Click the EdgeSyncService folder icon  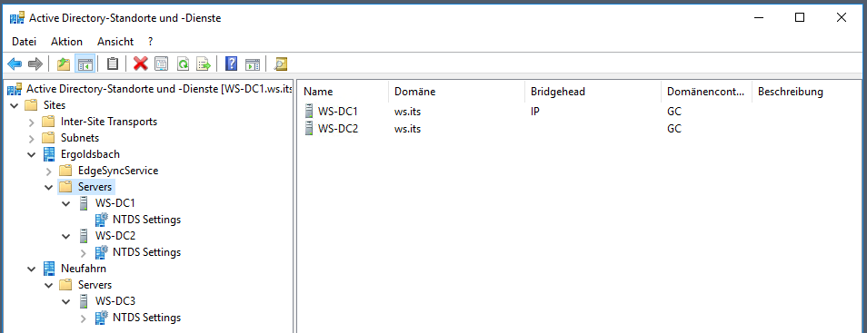pos(65,171)
